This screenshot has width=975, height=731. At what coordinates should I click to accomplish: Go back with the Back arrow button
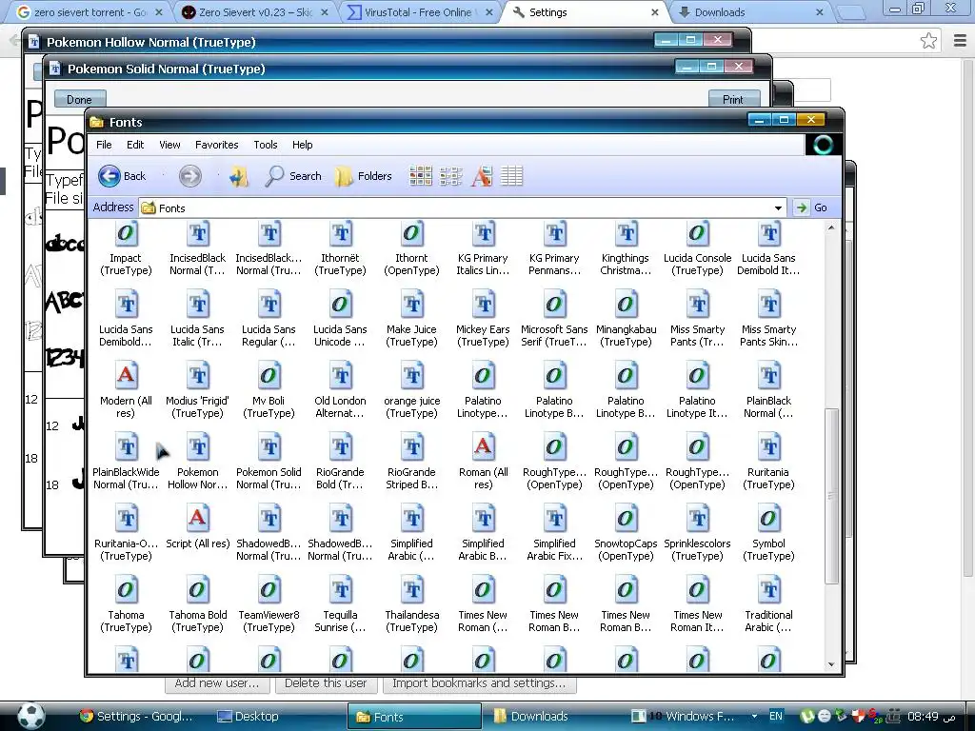coord(122,176)
